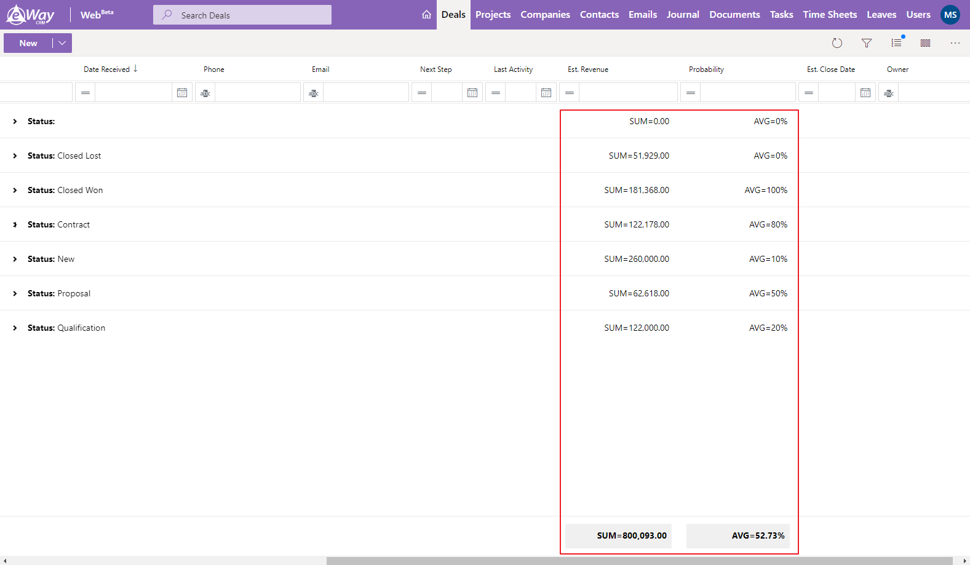The image size is (970, 565).
Task: Click the scrollbar left arrow
Action: (x=5, y=561)
